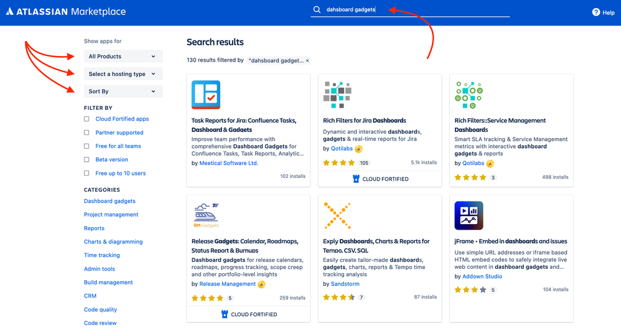This screenshot has width=621, height=328.
Task: Expand the Sort By dropdown
Action: tap(123, 91)
